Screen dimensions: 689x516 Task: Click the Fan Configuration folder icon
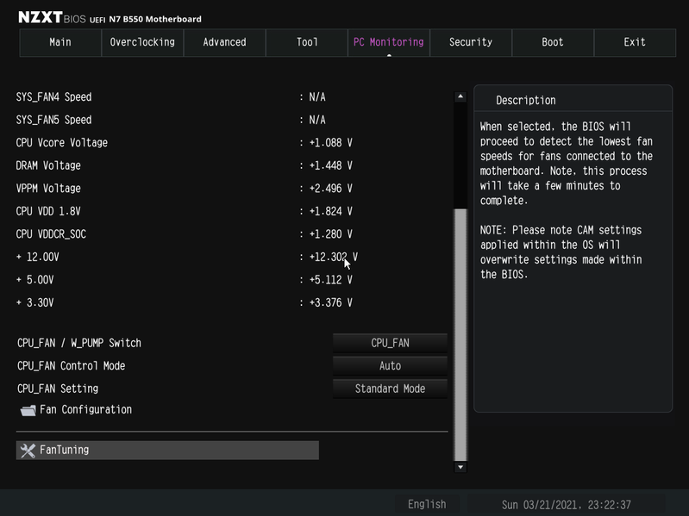[28, 410]
